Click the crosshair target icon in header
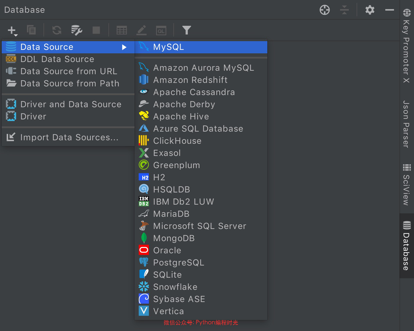Screen dimensions: 414x331 coord(324,10)
